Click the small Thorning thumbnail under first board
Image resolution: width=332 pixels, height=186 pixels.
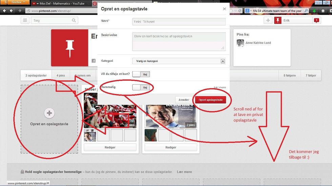pos(90,135)
